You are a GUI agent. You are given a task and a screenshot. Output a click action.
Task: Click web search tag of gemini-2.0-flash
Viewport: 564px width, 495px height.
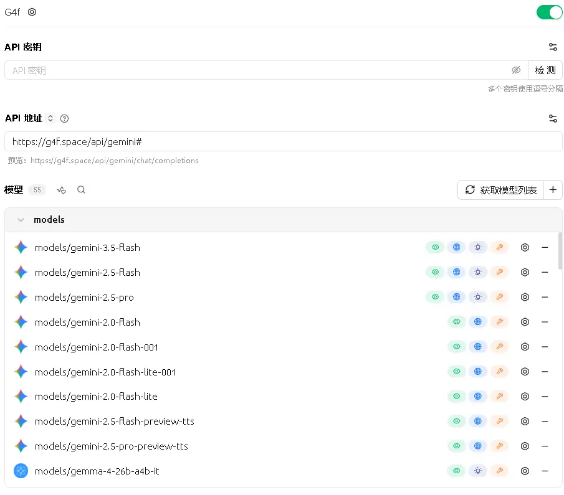click(477, 322)
